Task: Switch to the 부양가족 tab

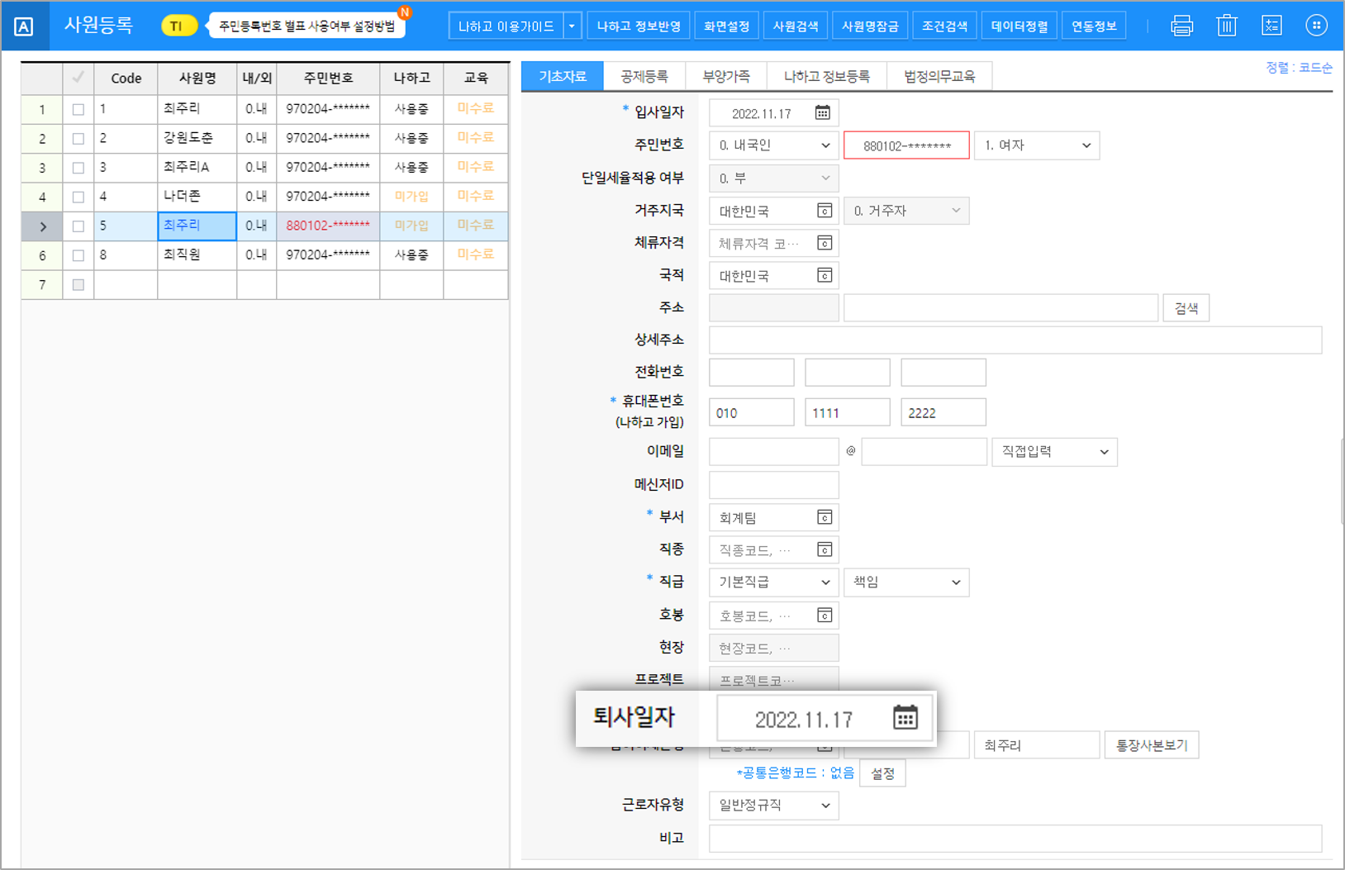Action: coord(726,76)
